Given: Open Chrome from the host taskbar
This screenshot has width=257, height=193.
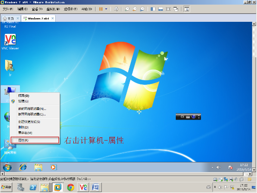Looking at the screenshot, I should click(x=71, y=187).
